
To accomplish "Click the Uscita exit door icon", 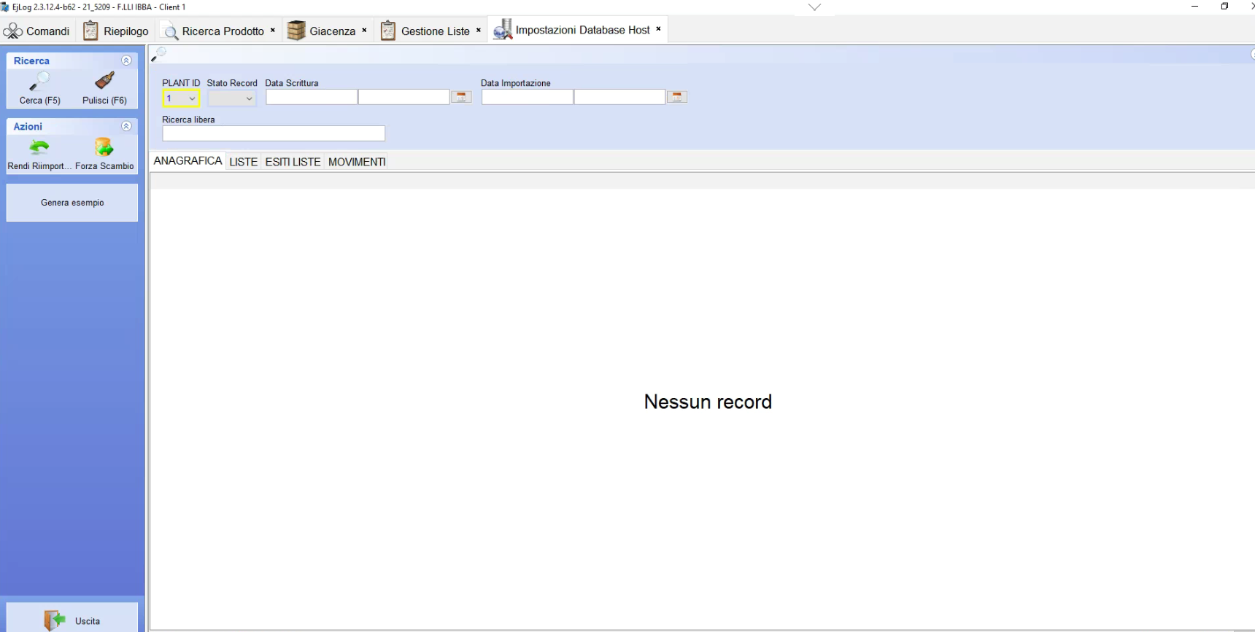I will point(55,620).
